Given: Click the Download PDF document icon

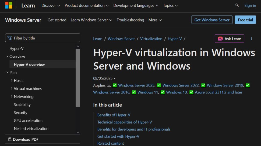Looking at the screenshot, I should point(10,139).
